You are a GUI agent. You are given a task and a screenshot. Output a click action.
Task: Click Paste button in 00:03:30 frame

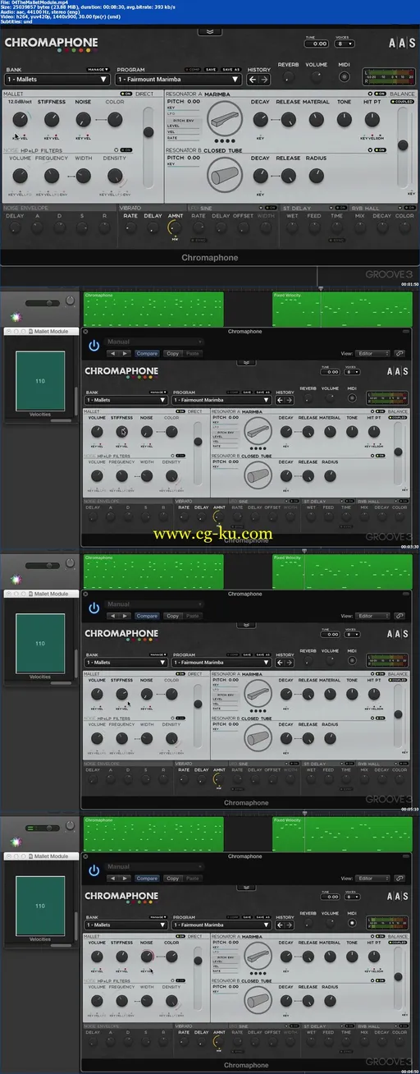point(192,353)
